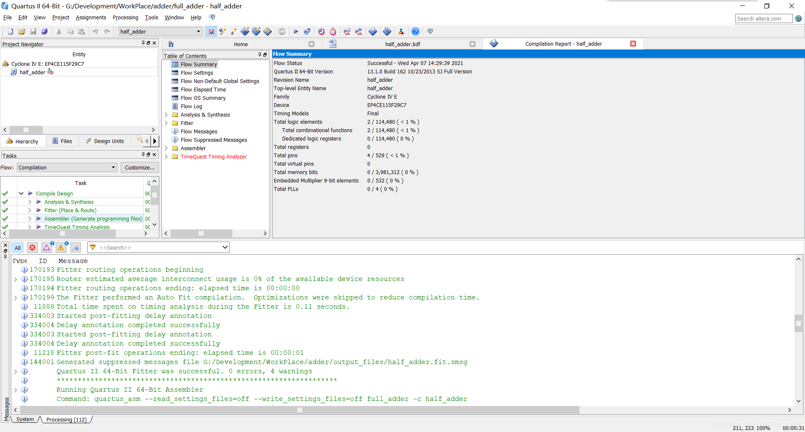Viewport: 805px width, 432px height.
Task: Start compilation with the purple play icon
Action: tap(296, 31)
